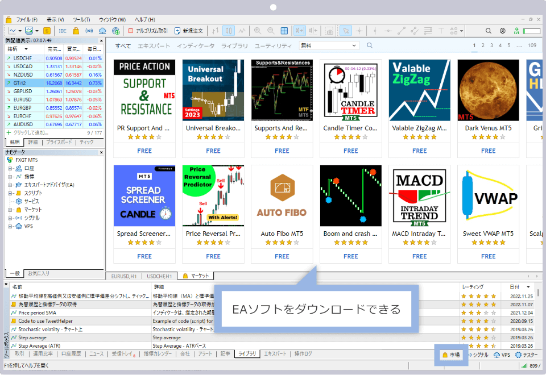Open the ファイル(F) menu
This screenshot has width=546, height=375.
pos(27,20)
